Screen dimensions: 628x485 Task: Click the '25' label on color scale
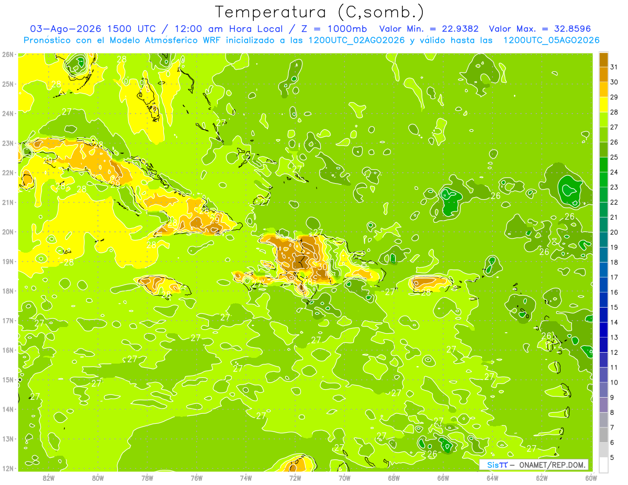614,157
